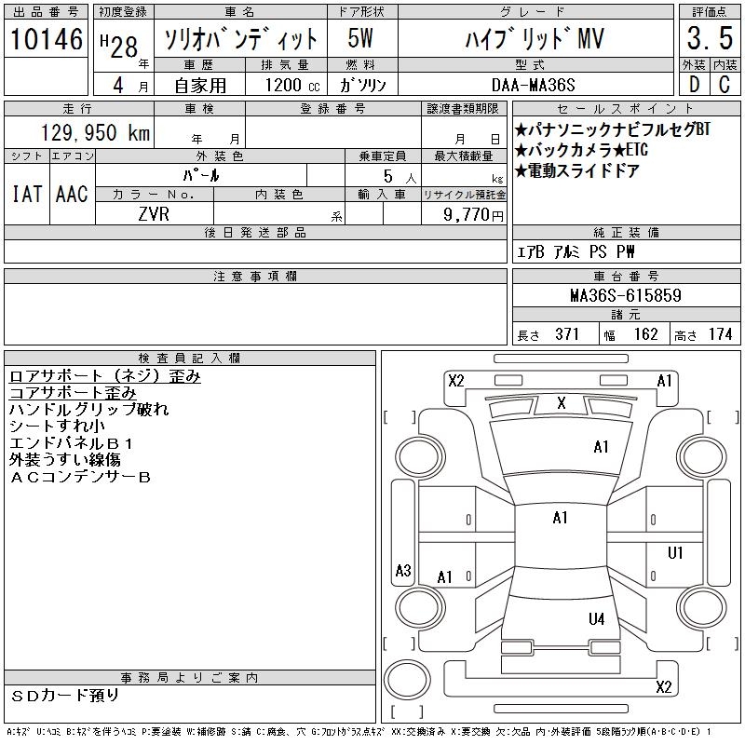Image resolution: width=745 pixels, height=745 pixels.
Task: Select 後日発送部品 section header
Action: 255,233
